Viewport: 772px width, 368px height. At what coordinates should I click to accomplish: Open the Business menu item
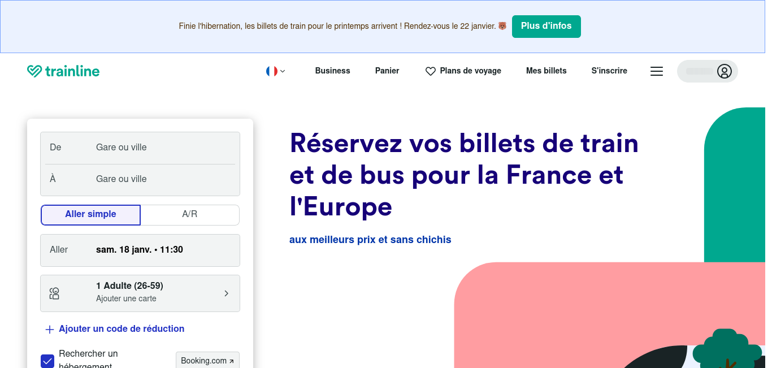click(332, 71)
